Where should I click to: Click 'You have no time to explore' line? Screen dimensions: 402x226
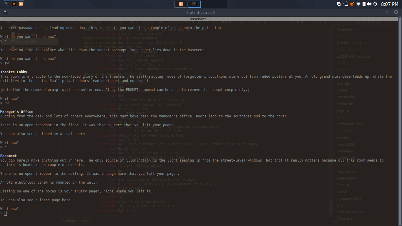point(103,50)
